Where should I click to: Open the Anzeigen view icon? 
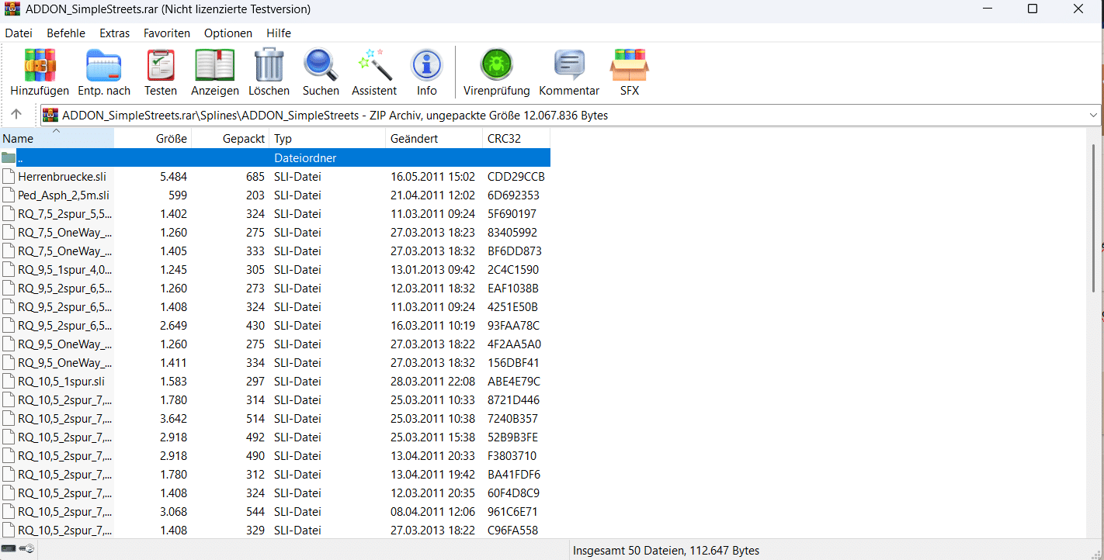215,66
